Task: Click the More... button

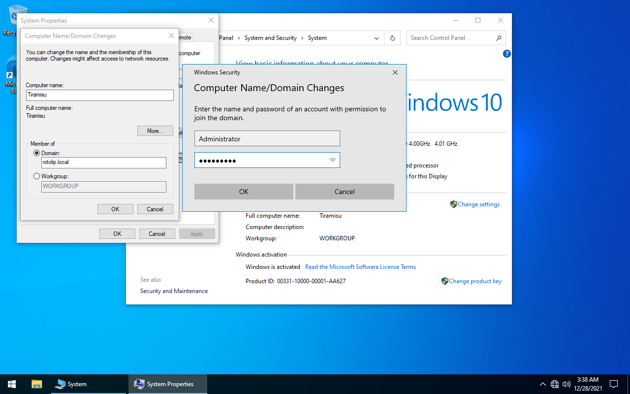Action: [x=155, y=131]
